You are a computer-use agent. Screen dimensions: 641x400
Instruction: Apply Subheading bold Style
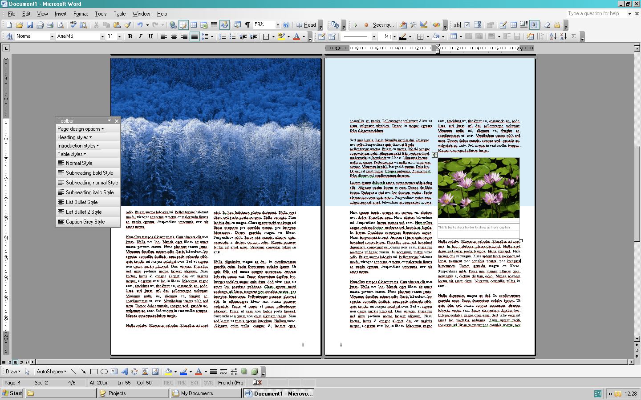coord(88,173)
